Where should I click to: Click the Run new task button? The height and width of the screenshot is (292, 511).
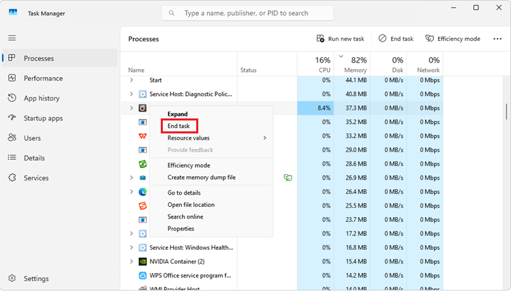tap(340, 39)
